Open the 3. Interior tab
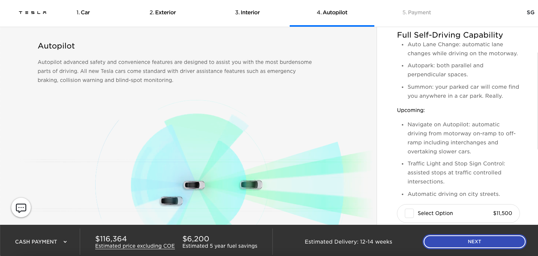This screenshot has height=256, width=538. pos(248,12)
